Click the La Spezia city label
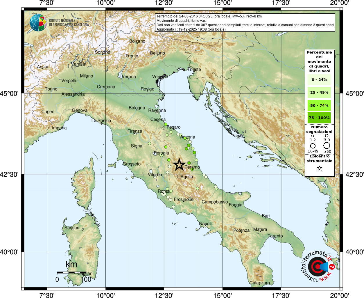 [x=101, y=120]
